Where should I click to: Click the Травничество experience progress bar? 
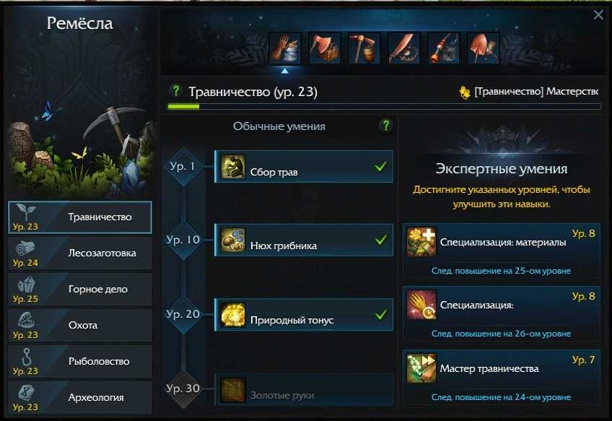pos(384,107)
